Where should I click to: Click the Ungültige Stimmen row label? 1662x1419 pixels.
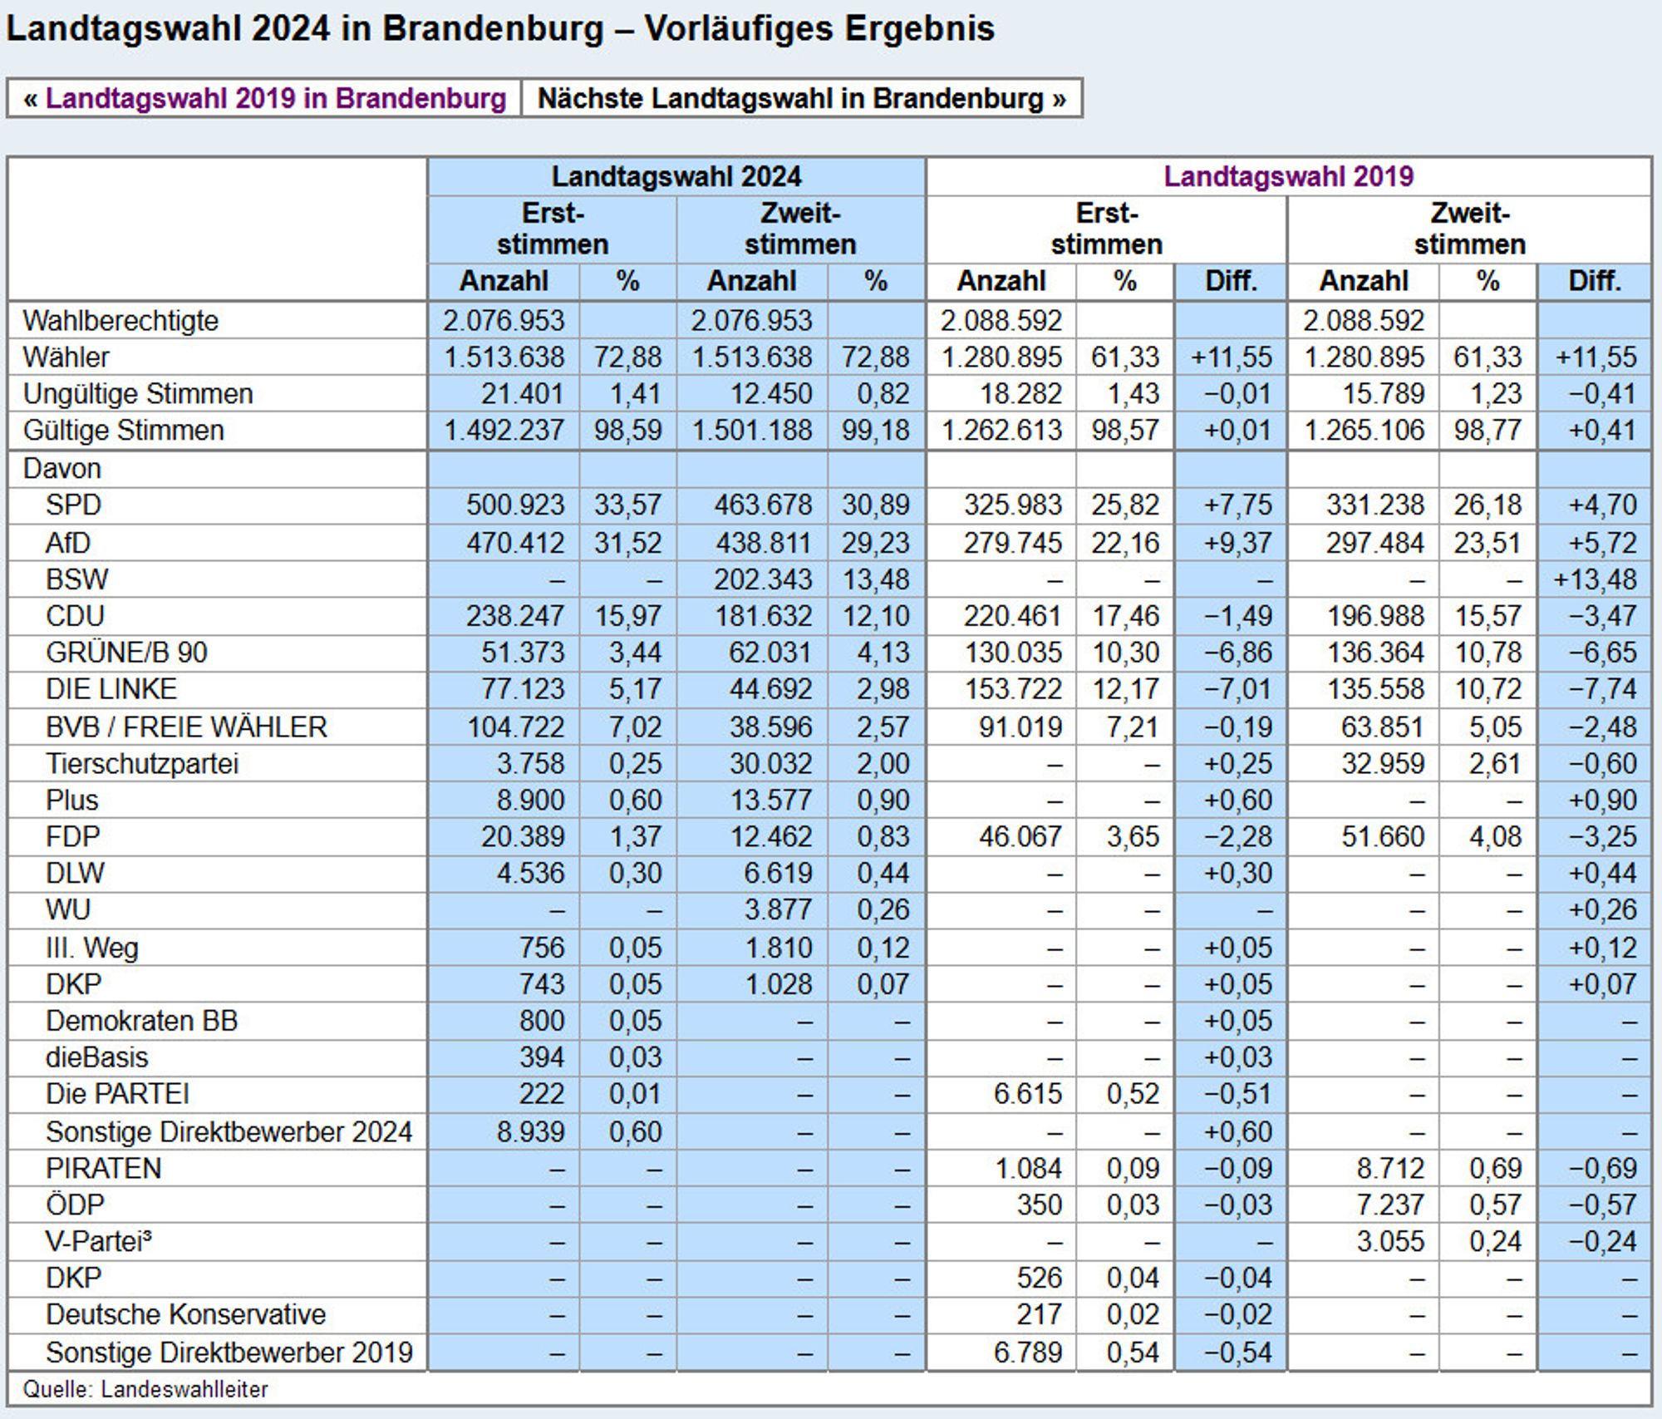[x=138, y=393]
